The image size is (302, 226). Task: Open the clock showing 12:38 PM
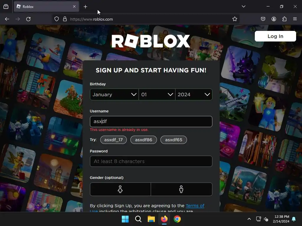(281, 219)
